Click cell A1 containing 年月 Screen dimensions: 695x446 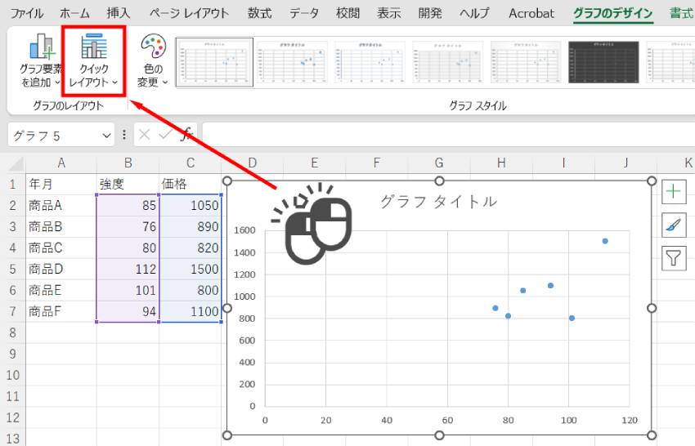click(x=61, y=184)
